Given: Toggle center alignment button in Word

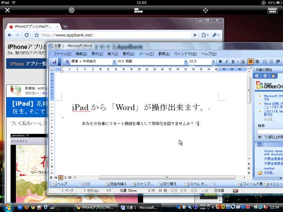Looking at the screenshot, I should 250,62.
